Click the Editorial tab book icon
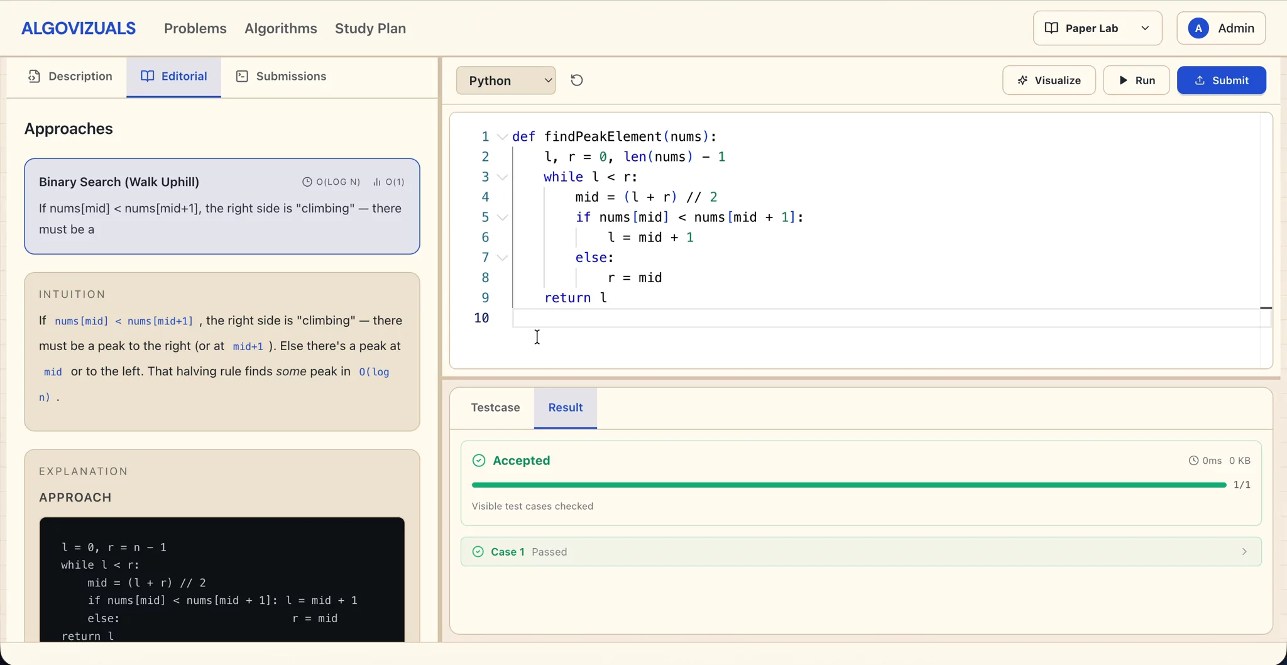Viewport: 1287px width, 665px height. (148, 77)
